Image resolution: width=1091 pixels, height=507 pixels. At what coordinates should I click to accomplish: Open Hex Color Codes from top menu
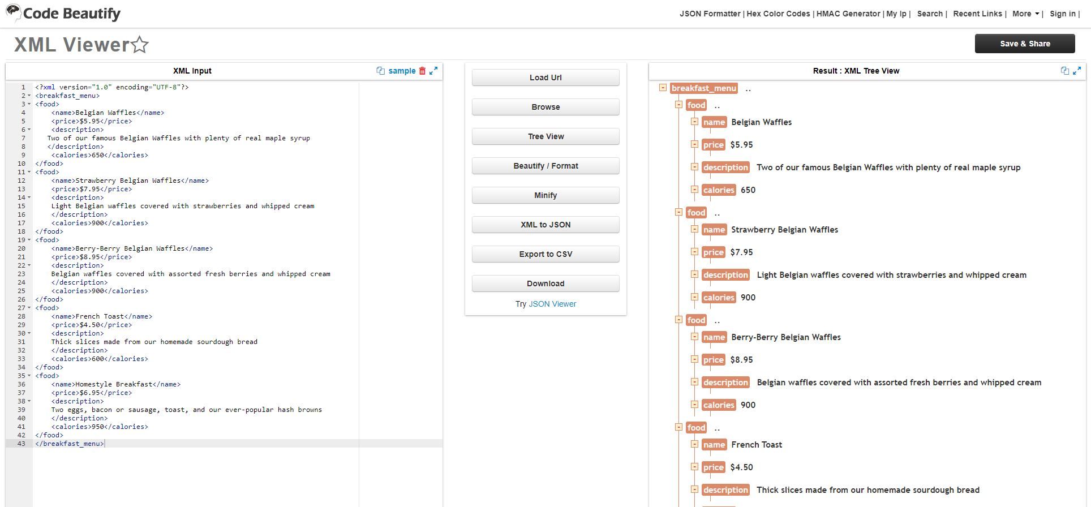(x=778, y=14)
